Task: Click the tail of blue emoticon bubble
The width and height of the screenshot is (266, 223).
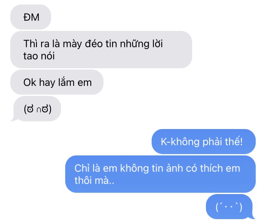Action: 252,217
